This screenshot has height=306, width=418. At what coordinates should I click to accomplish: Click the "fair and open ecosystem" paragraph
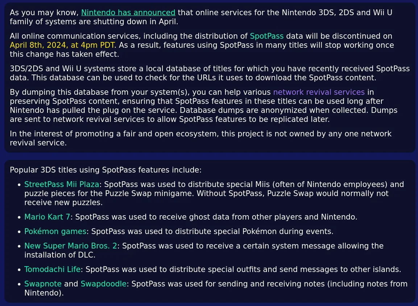[200, 138]
